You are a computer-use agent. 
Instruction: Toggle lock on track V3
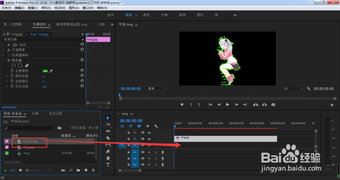tap(129, 133)
